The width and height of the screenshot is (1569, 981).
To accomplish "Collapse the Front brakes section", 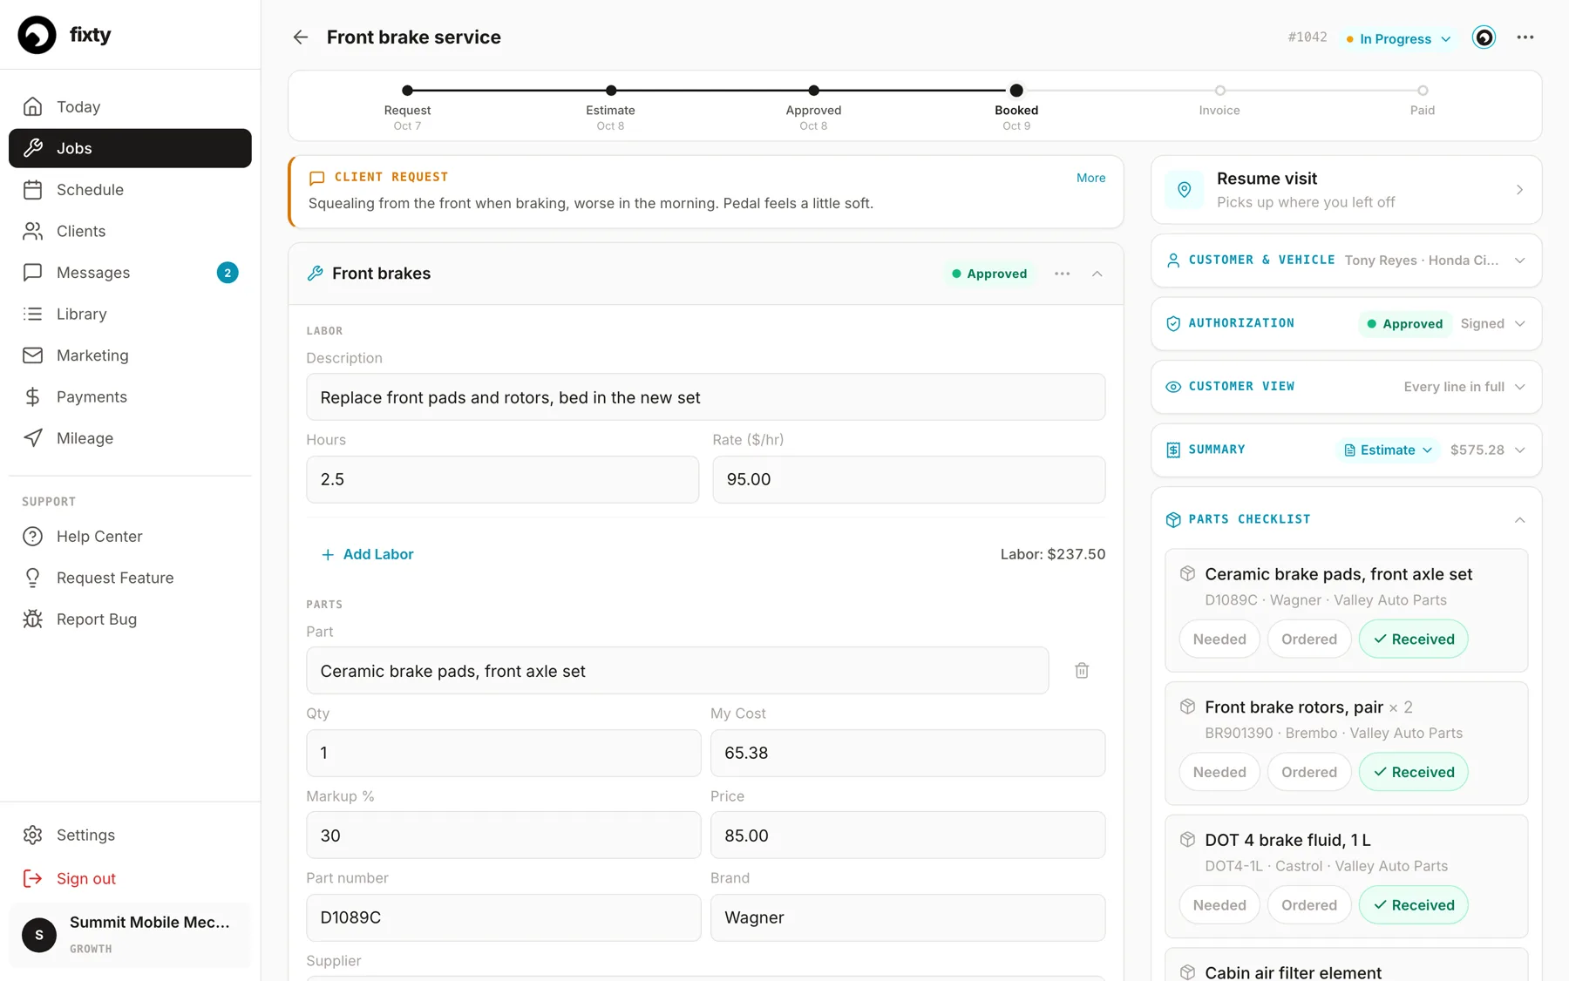I will (x=1097, y=274).
